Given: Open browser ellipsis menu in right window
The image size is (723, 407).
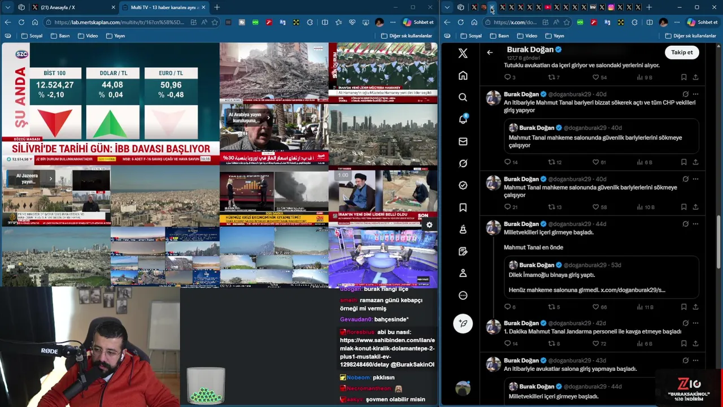Looking at the screenshot, I should click(677, 22).
